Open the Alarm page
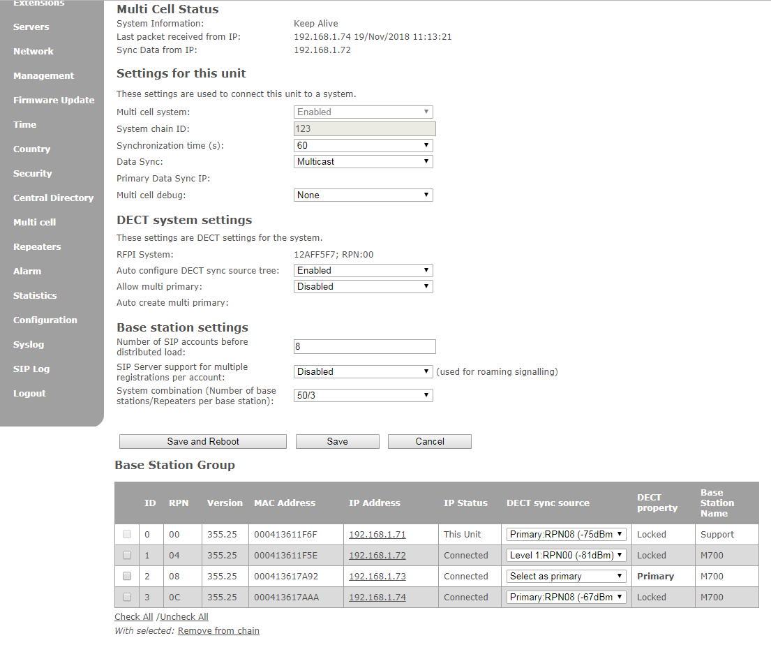The image size is (771, 645). click(x=27, y=271)
